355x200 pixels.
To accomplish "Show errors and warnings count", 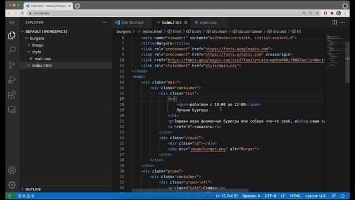I will (x=26, y=196).
